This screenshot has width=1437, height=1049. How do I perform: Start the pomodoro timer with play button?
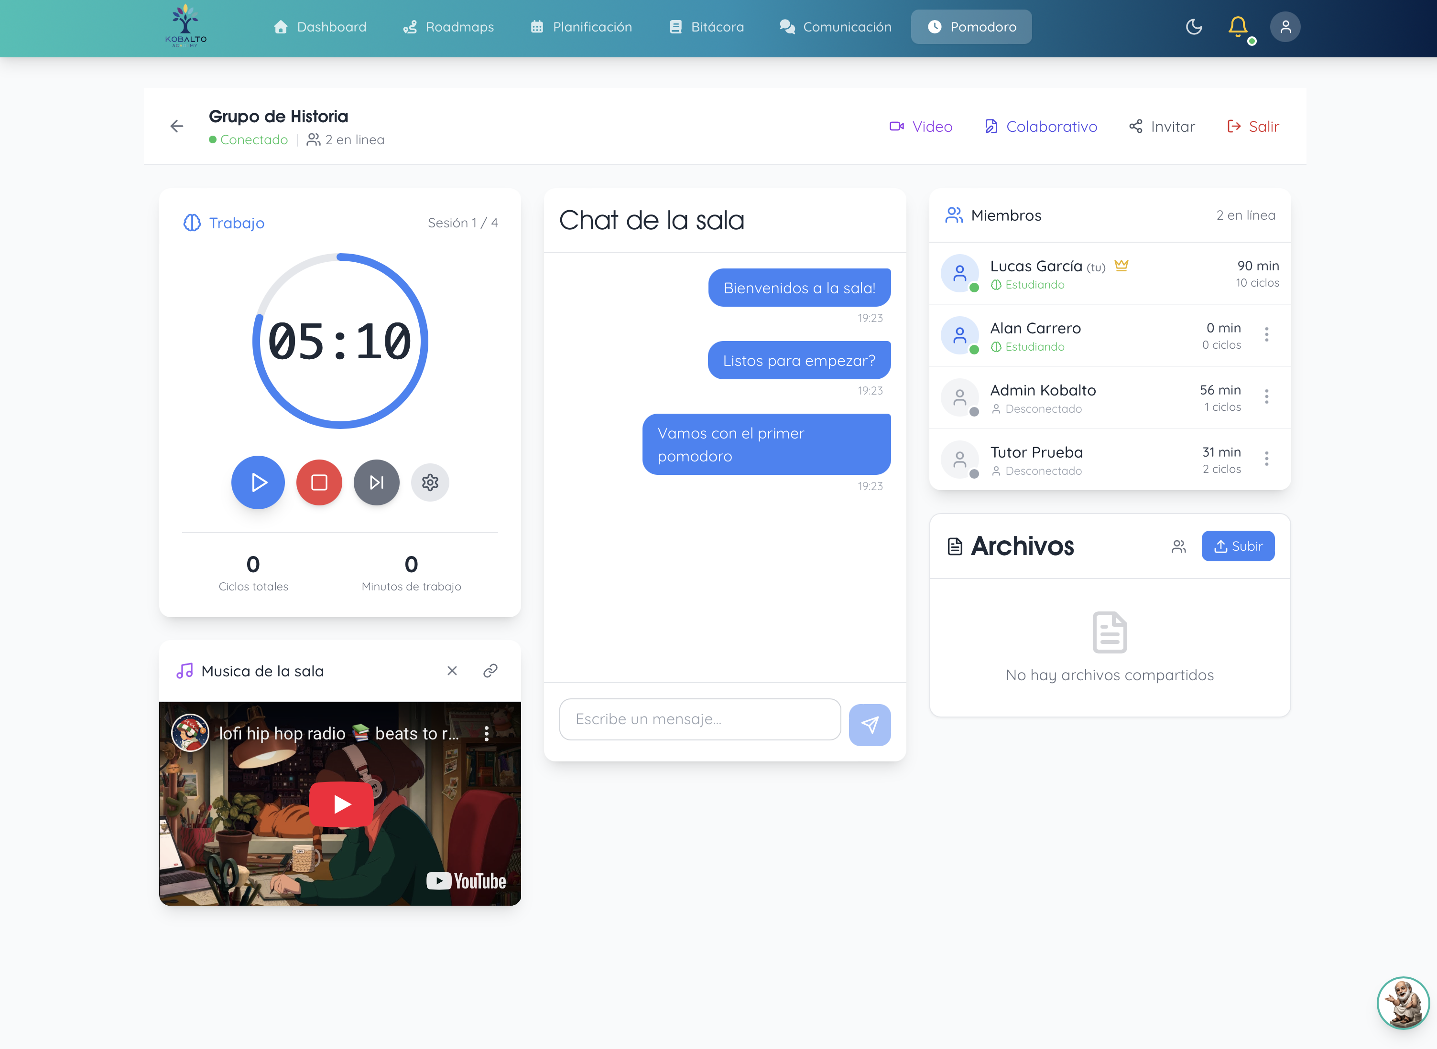(x=258, y=482)
